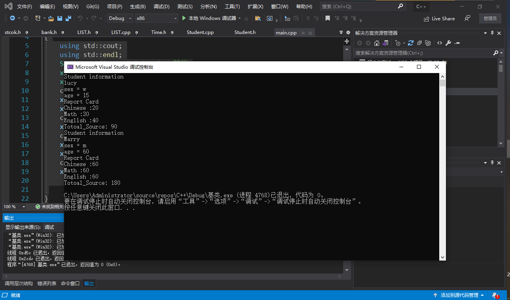The image size is (510, 300).
Task: Switch to the stcok.h tab
Action: tap(13, 32)
